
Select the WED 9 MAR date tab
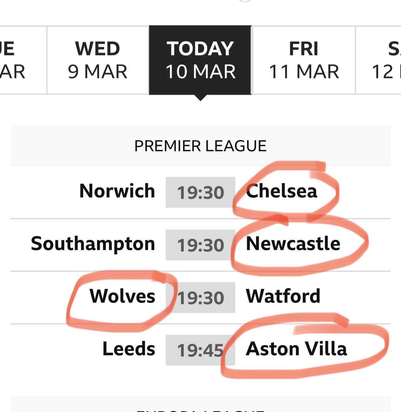tap(98, 60)
